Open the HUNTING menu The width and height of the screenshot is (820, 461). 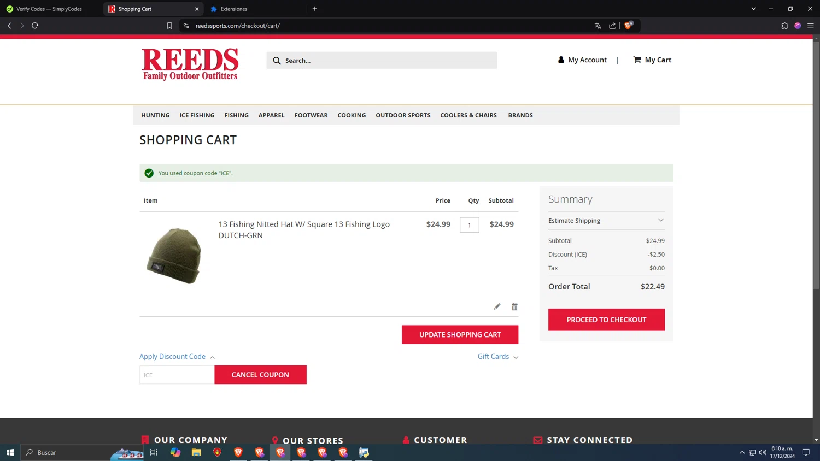click(155, 115)
